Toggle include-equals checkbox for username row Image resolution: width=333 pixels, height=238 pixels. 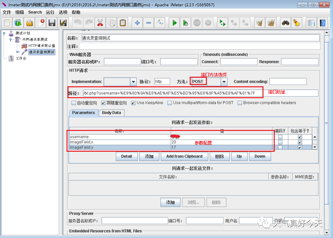[x=300, y=137]
